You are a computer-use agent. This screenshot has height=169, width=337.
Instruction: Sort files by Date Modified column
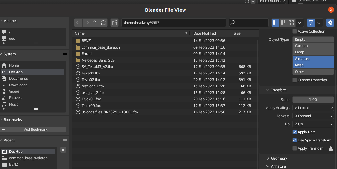210,33
